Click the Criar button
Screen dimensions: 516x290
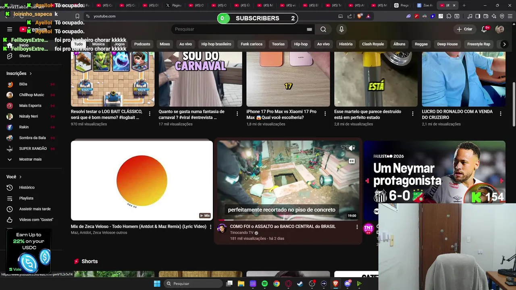pyautogui.click(x=464, y=29)
